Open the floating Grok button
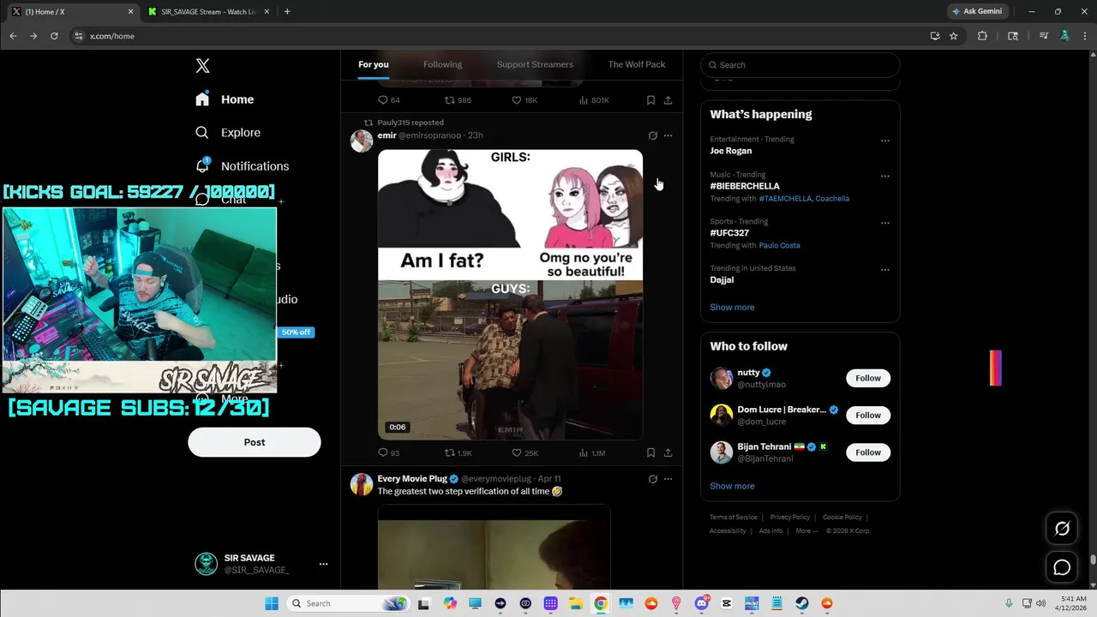Viewport: 1097px width, 617px height. 1062,529
